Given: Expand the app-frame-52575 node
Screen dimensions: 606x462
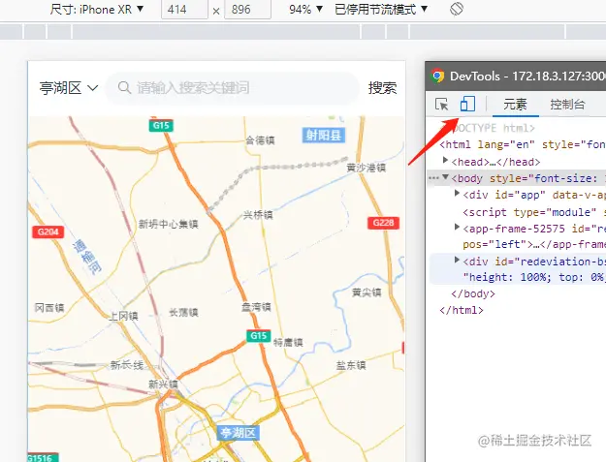Looking at the screenshot, I should tap(457, 227).
